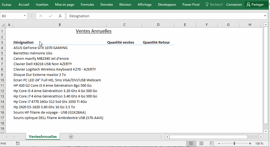270x147 pixels.
Task: Click the lightbulb Recherche search box
Action: point(214,5)
